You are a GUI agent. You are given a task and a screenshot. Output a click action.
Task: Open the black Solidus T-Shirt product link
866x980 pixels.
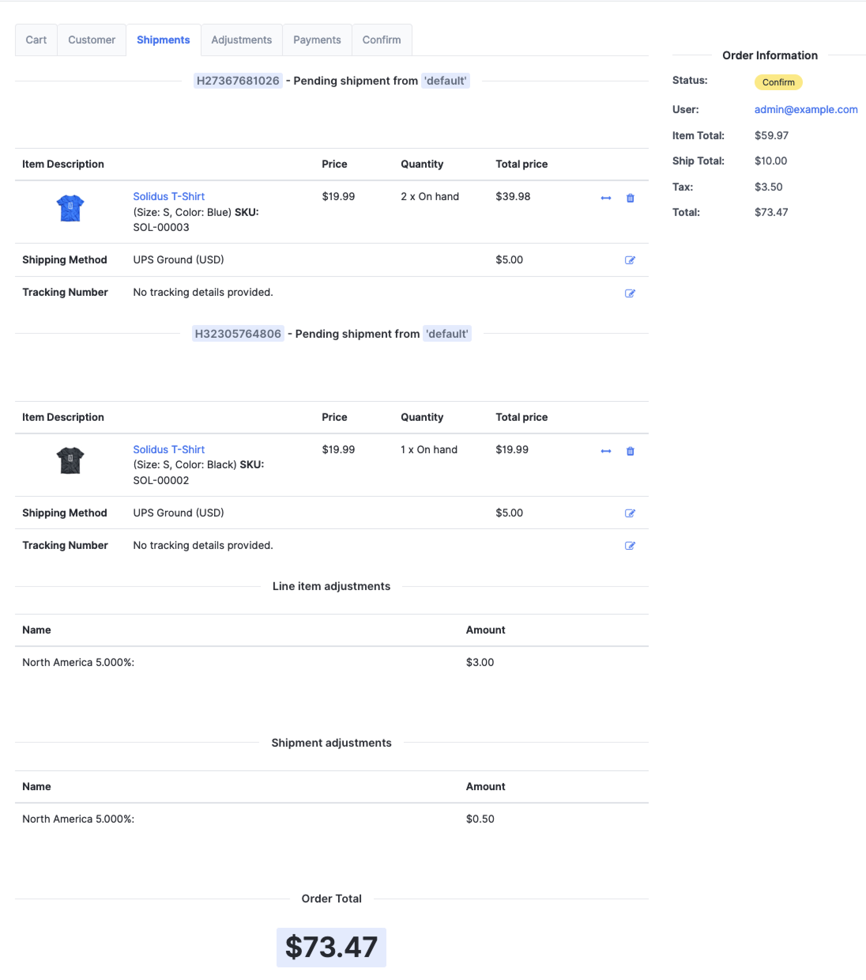pos(169,450)
